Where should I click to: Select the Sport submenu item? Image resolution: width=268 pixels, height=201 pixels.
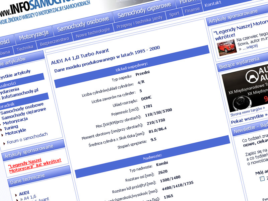pos(174,14)
